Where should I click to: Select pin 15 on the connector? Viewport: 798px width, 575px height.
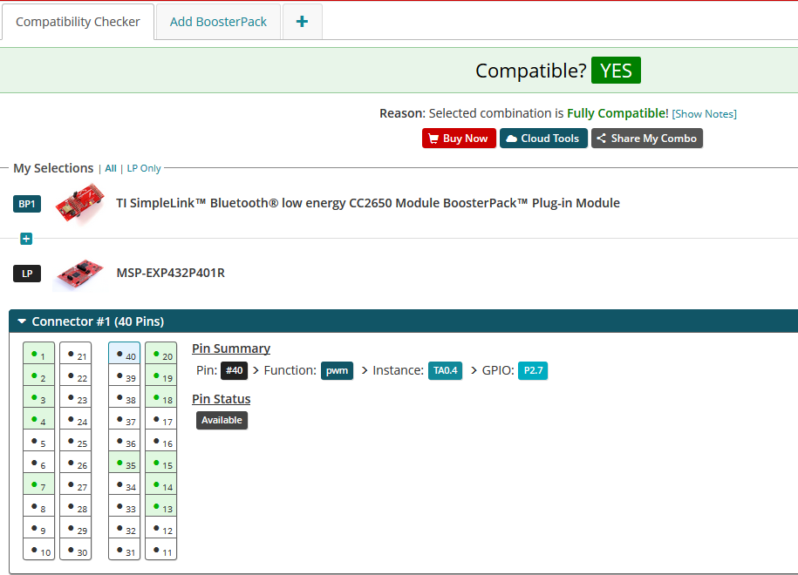tap(160, 463)
